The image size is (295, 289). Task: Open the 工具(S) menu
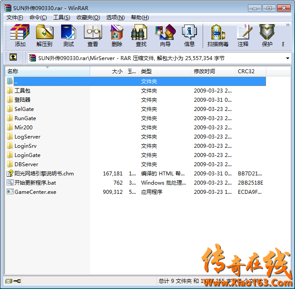click(x=62, y=18)
